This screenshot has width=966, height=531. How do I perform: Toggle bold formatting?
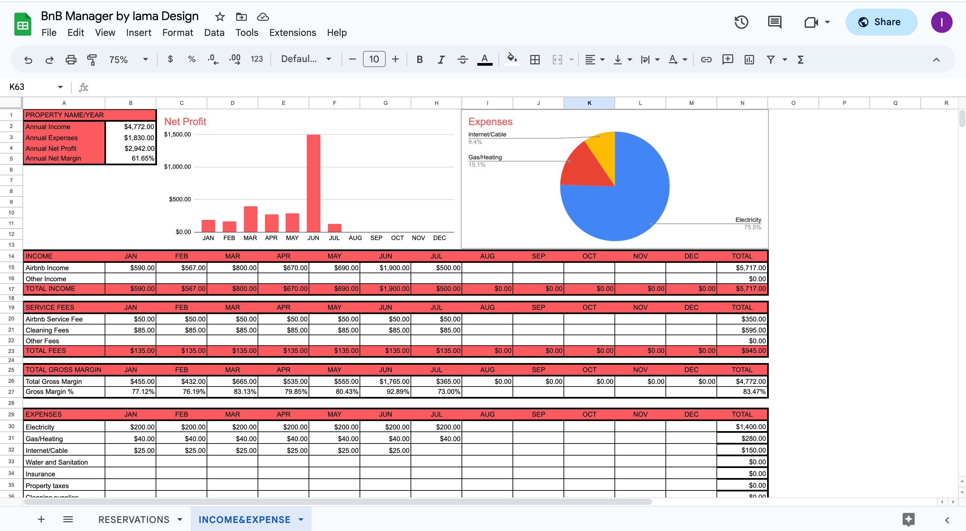(x=419, y=59)
